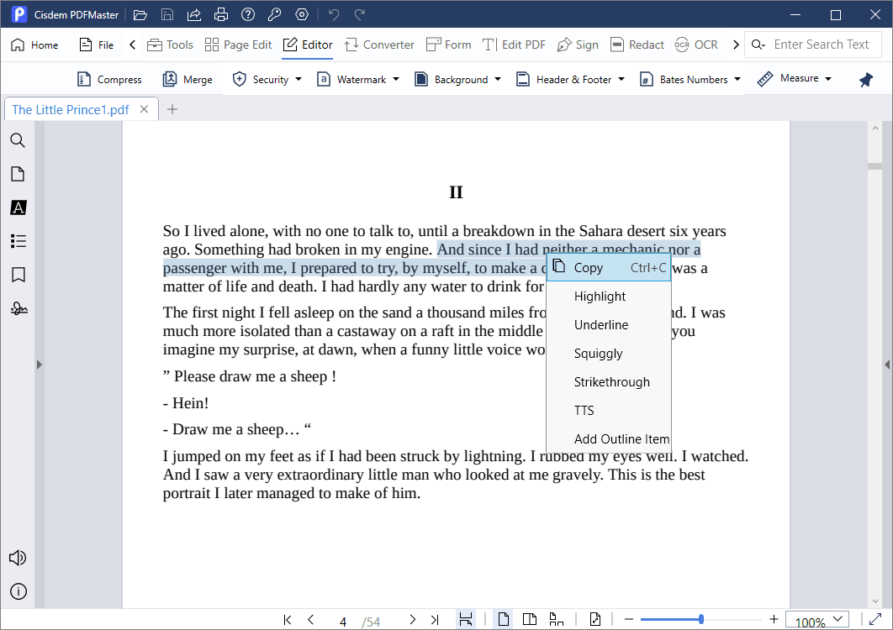Pin the toolbar with pushpin icon
This screenshot has height=630, width=893.
(x=865, y=80)
